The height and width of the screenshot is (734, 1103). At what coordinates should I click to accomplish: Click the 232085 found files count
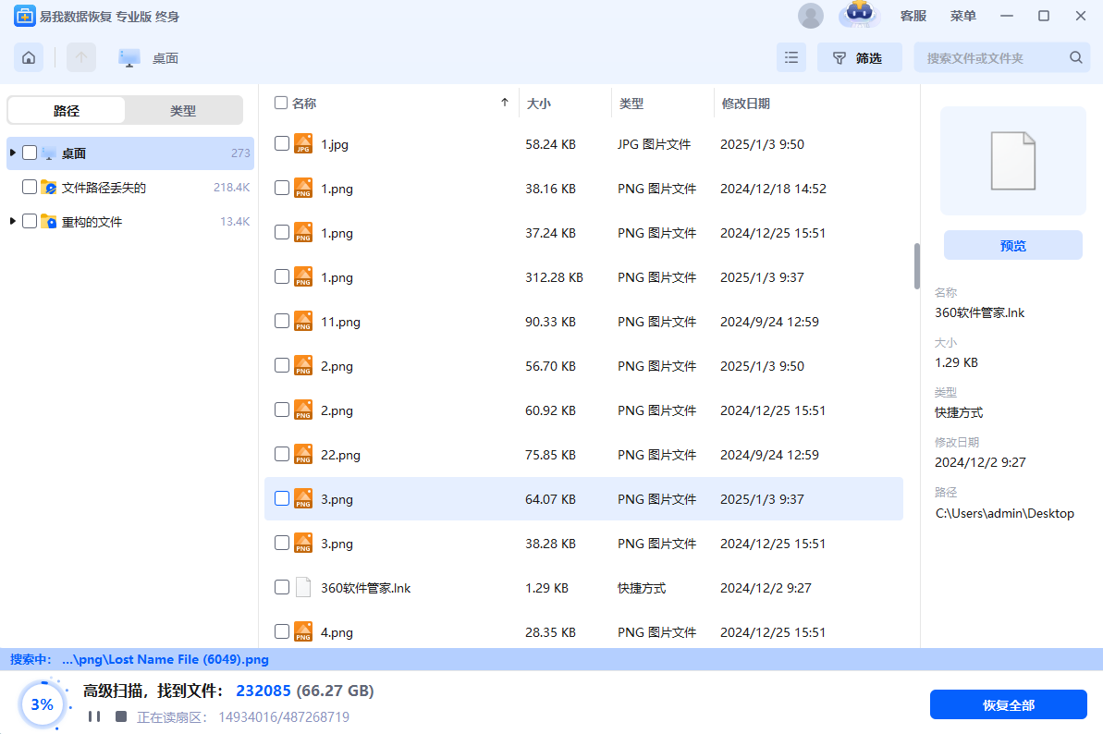(x=263, y=691)
